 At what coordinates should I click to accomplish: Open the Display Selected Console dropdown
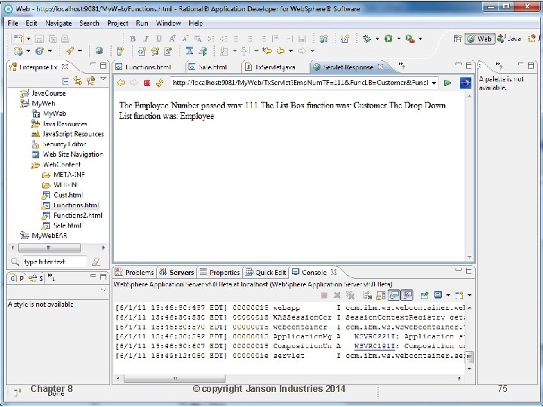[x=448, y=295]
